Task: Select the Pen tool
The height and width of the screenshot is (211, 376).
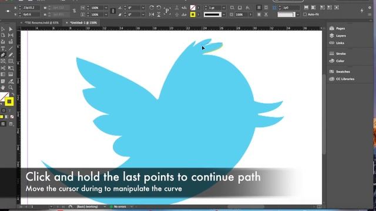Action: coord(3,55)
